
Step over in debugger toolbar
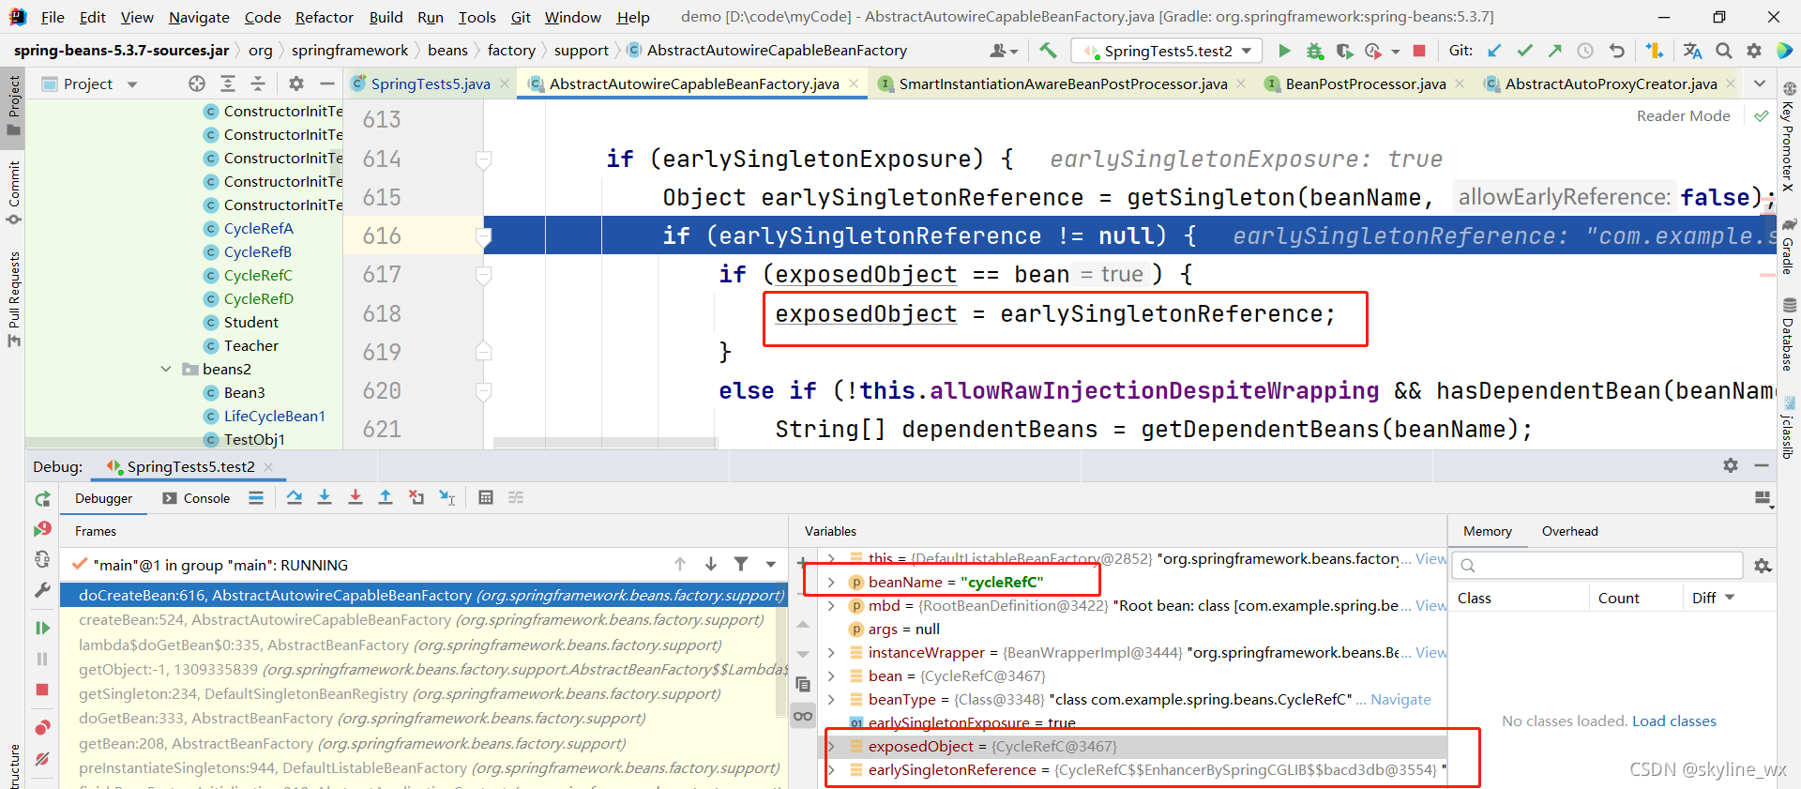(x=295, y=497)
